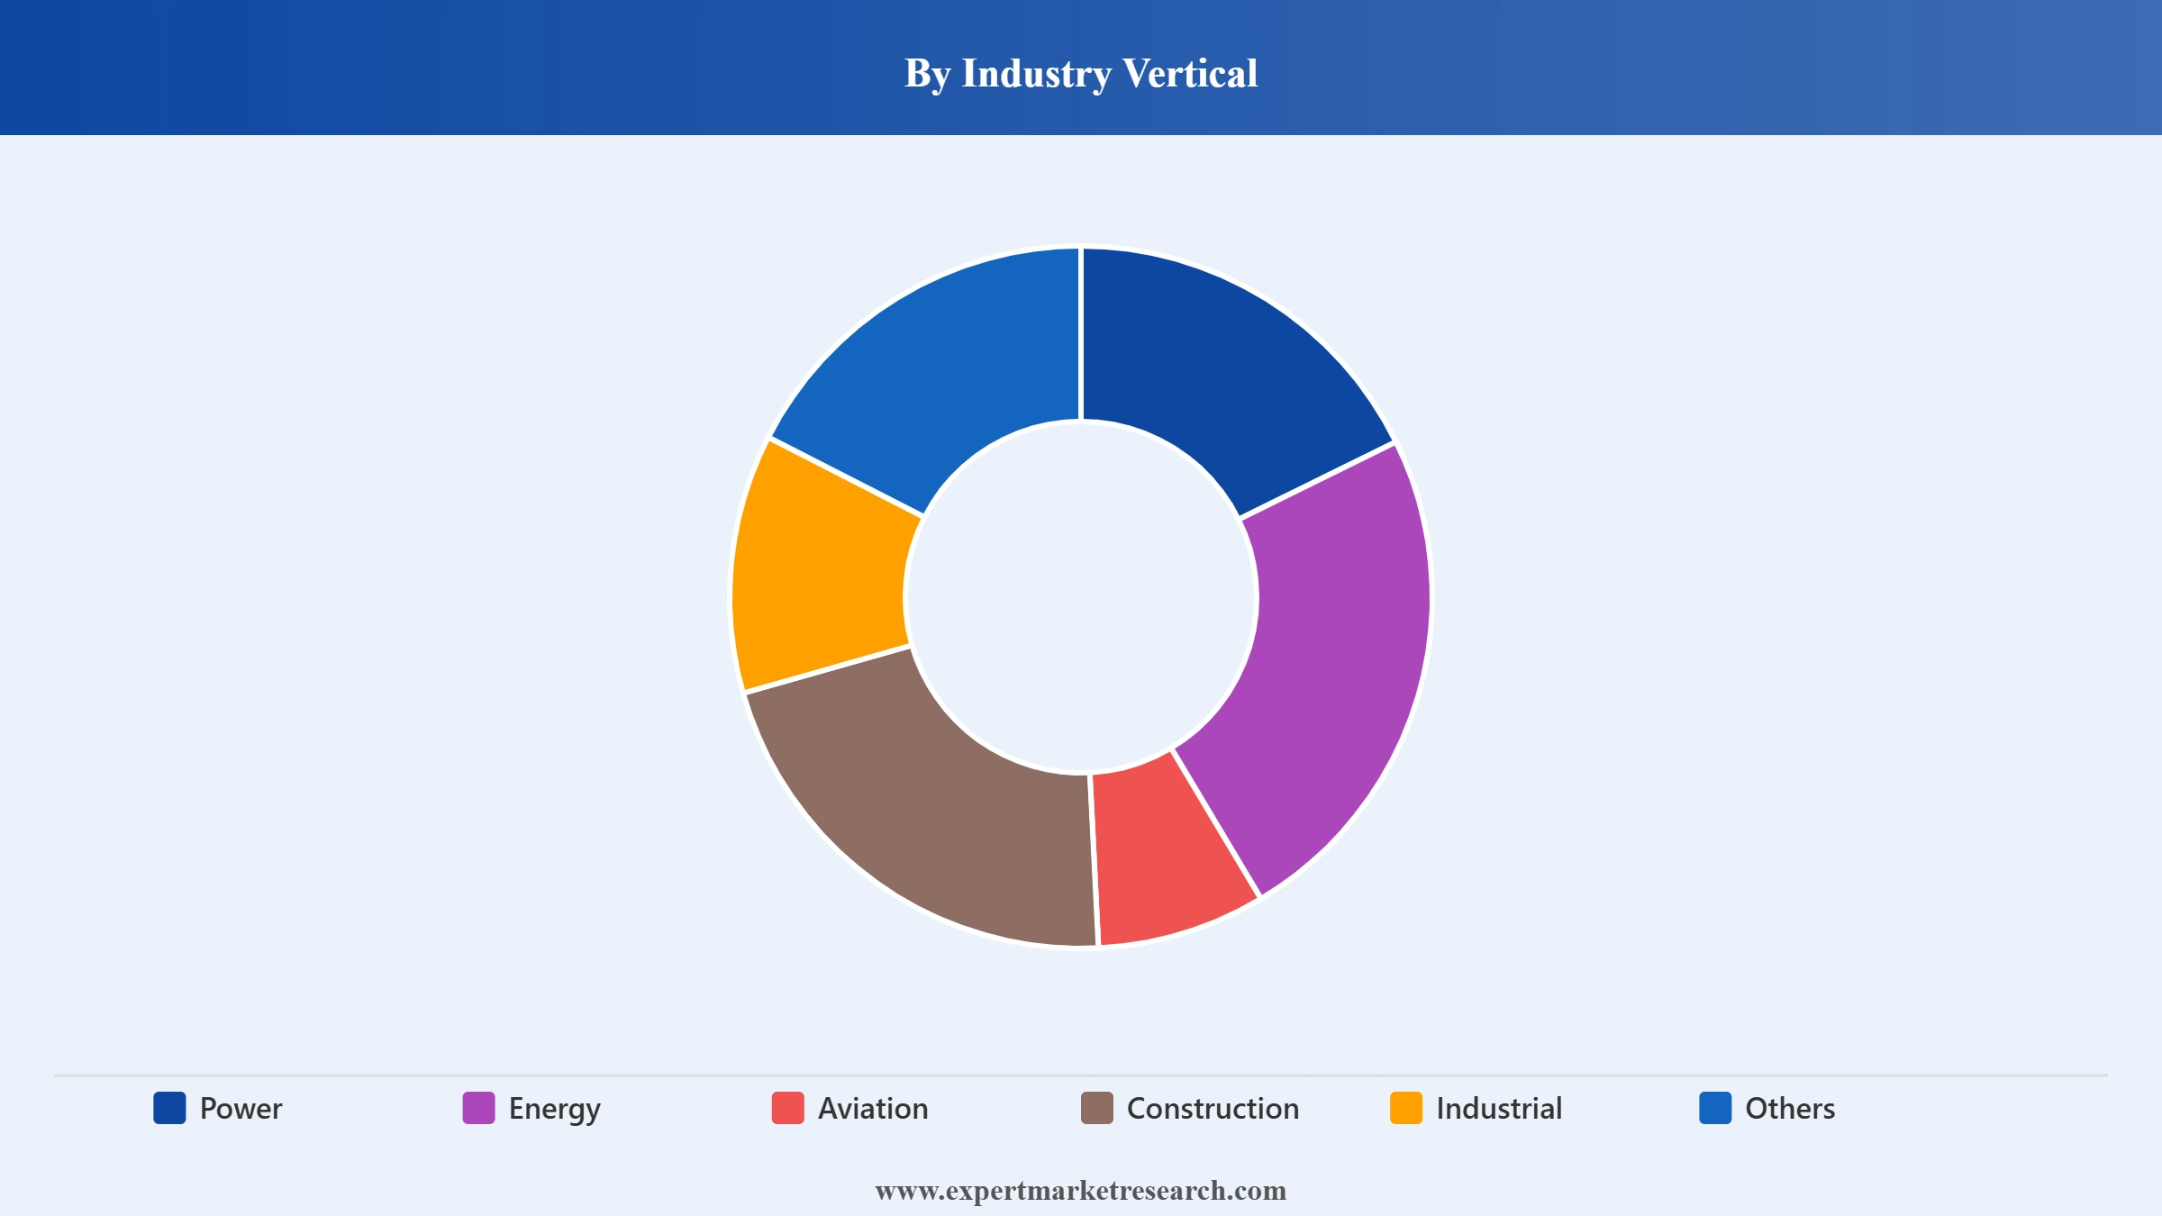This screenshot has height=1216, width=2162.
Task: Toggle the Aviation legend label
Action: tap(873, 1109)
